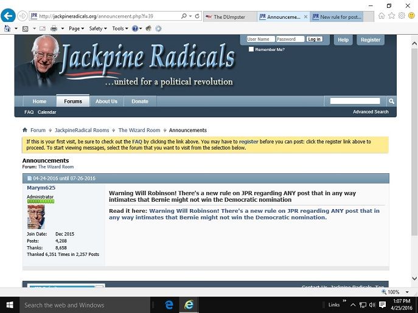
Task: Open the new rule announcement link
Action: click(x=244, y=214)
